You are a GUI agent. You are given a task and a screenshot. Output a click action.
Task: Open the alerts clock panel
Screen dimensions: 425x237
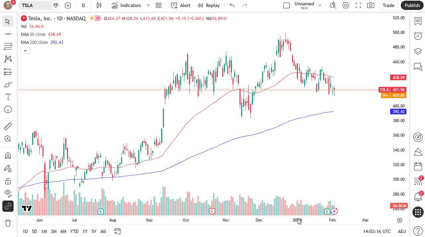(418, 36)
